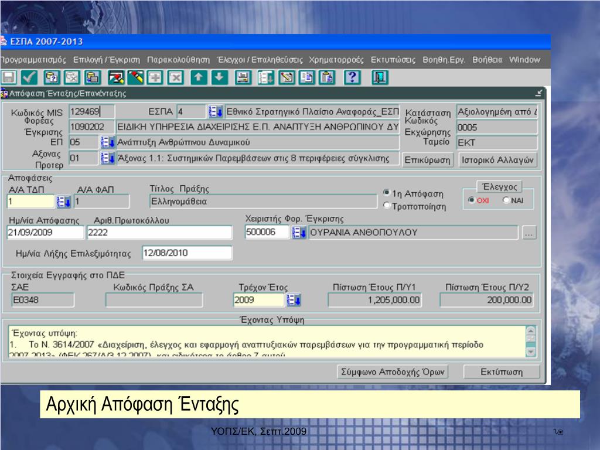Click the ellipsis button beside ΟΥΡΑΝΙΑ ΑΝΘΟΠΟΥΛΟΥ
Screen dimensions: 600x450
(529, 232)
